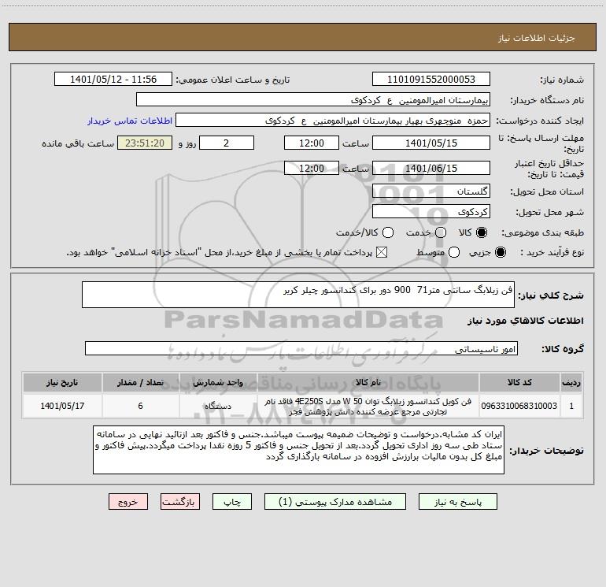Click the ردیف column header
Screen dimensions: 606x587
tap(571, 382)
